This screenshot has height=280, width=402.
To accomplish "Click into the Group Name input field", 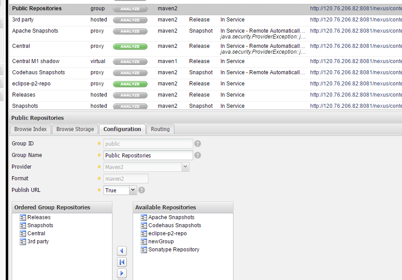I will 148,155.
